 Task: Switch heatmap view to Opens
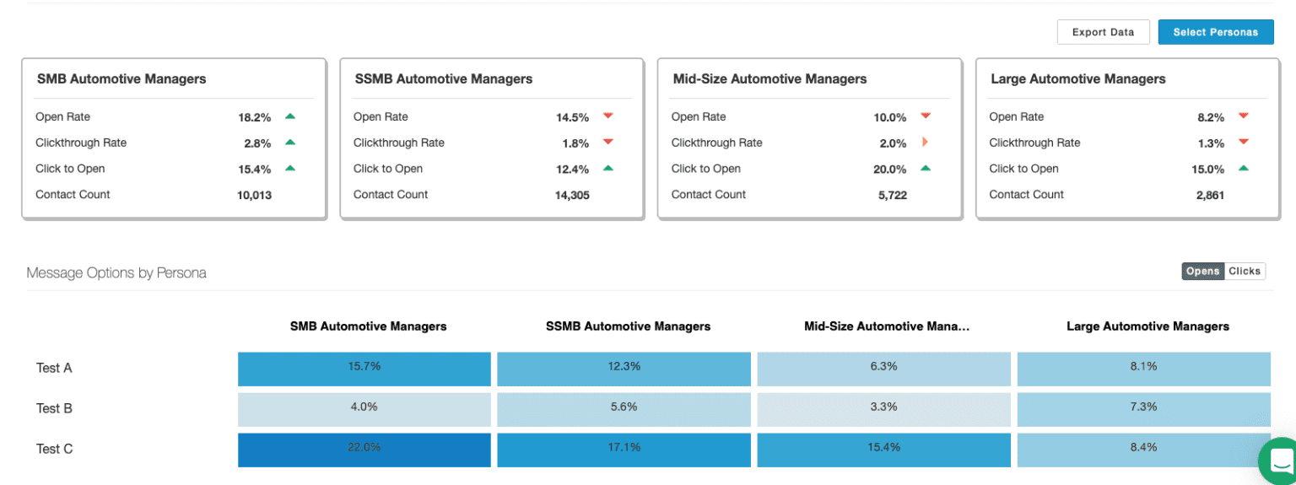1202,271
